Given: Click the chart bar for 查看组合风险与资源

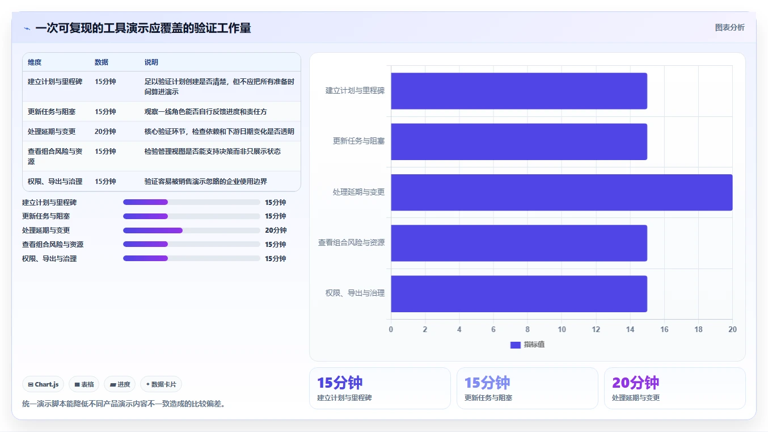Looking at the screenshot, I should (519, 243).
